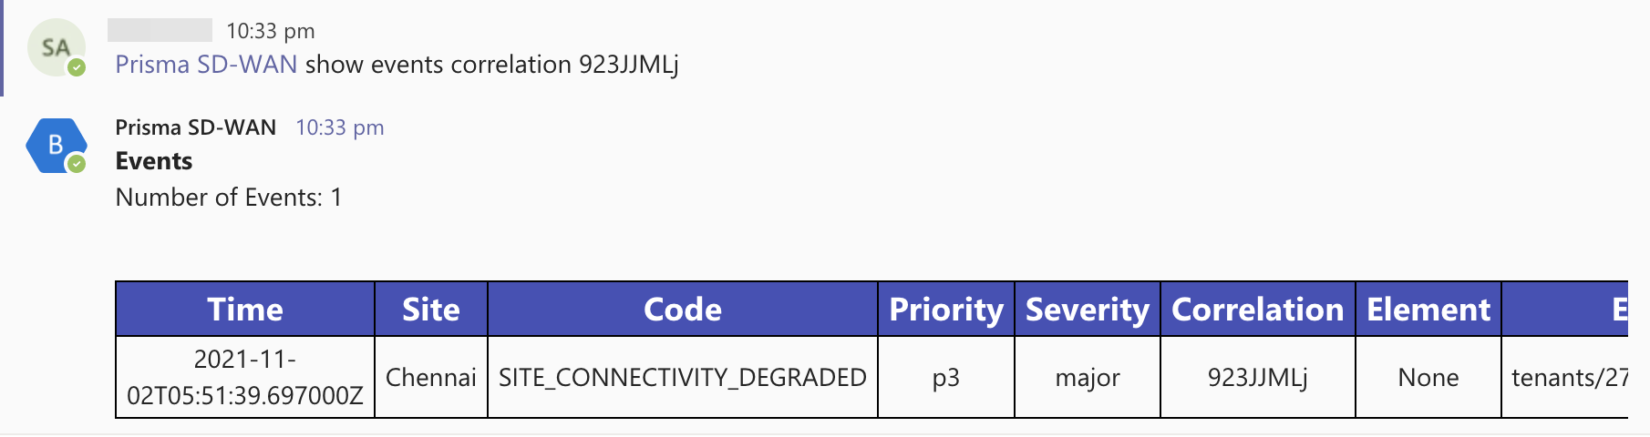Click the green status badge on SA avatar
1650x437 pixels.
[77, 67]
